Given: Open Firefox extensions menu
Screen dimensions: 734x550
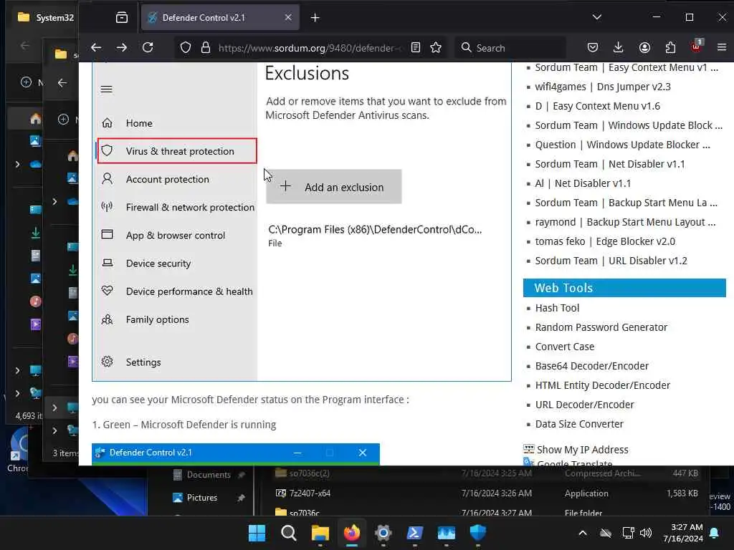Looking at the screenshot, I should point(670,47).
